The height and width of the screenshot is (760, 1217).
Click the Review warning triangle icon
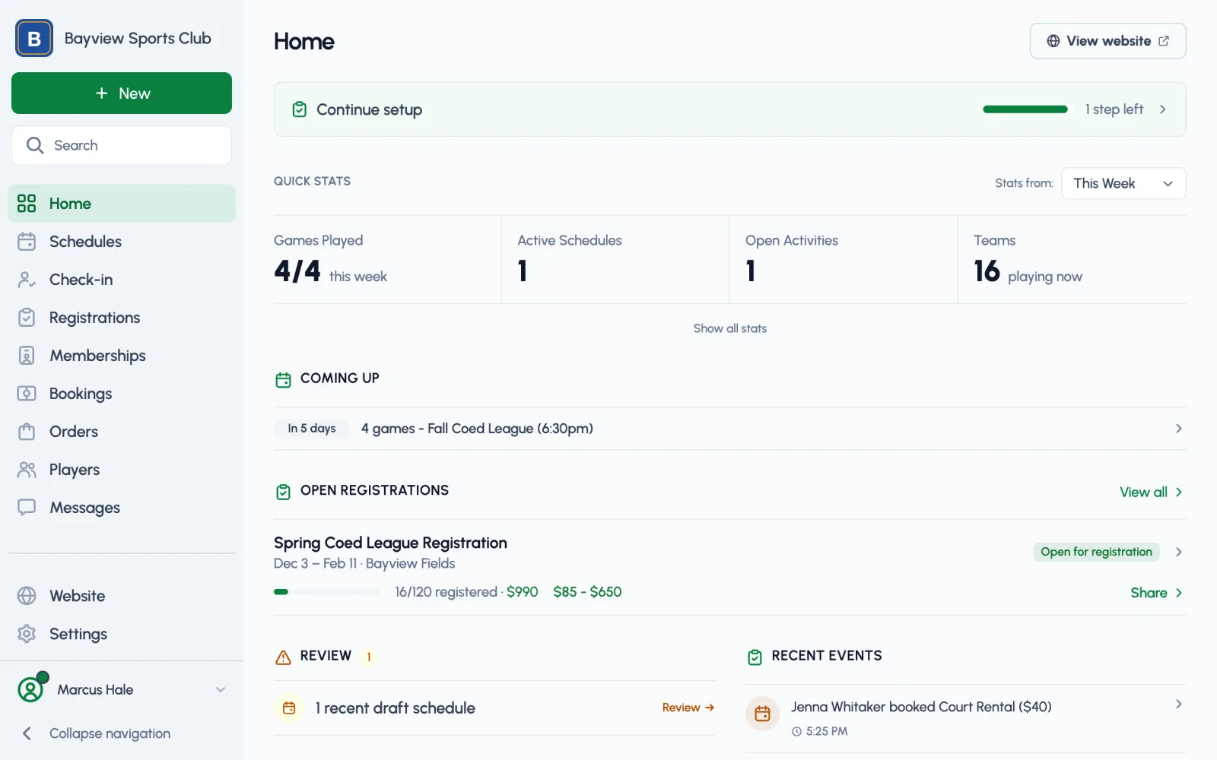[283, 657]
